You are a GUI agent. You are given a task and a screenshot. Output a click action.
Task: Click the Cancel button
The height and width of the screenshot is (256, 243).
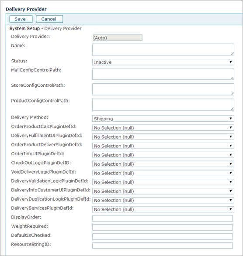click(x=49, y=19)
